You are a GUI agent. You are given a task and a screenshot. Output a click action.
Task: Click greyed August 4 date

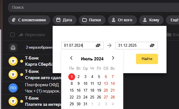tap(113, 104)
